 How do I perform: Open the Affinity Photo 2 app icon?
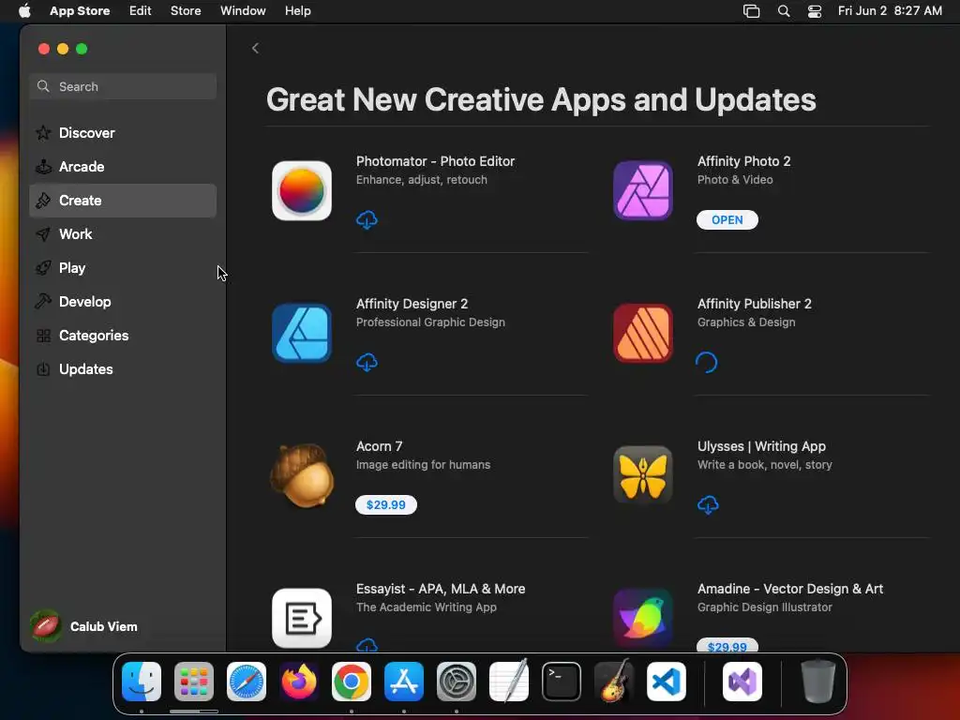click(643, 190)
